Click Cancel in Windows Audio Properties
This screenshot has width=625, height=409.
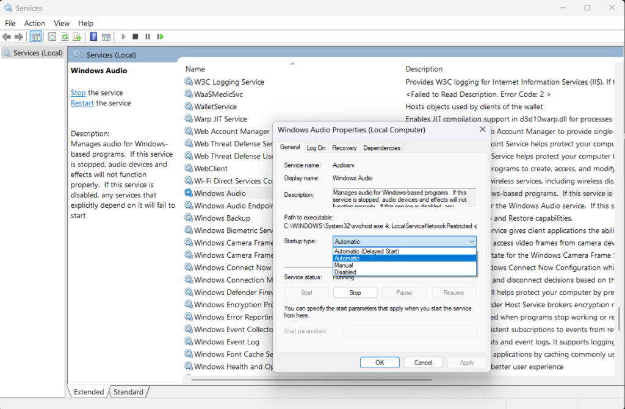click(423, 363)
